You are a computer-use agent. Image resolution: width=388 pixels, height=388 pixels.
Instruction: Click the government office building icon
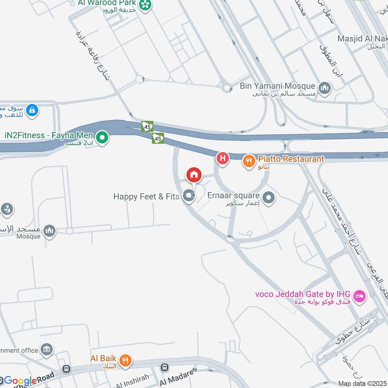[x=47, y=350]
